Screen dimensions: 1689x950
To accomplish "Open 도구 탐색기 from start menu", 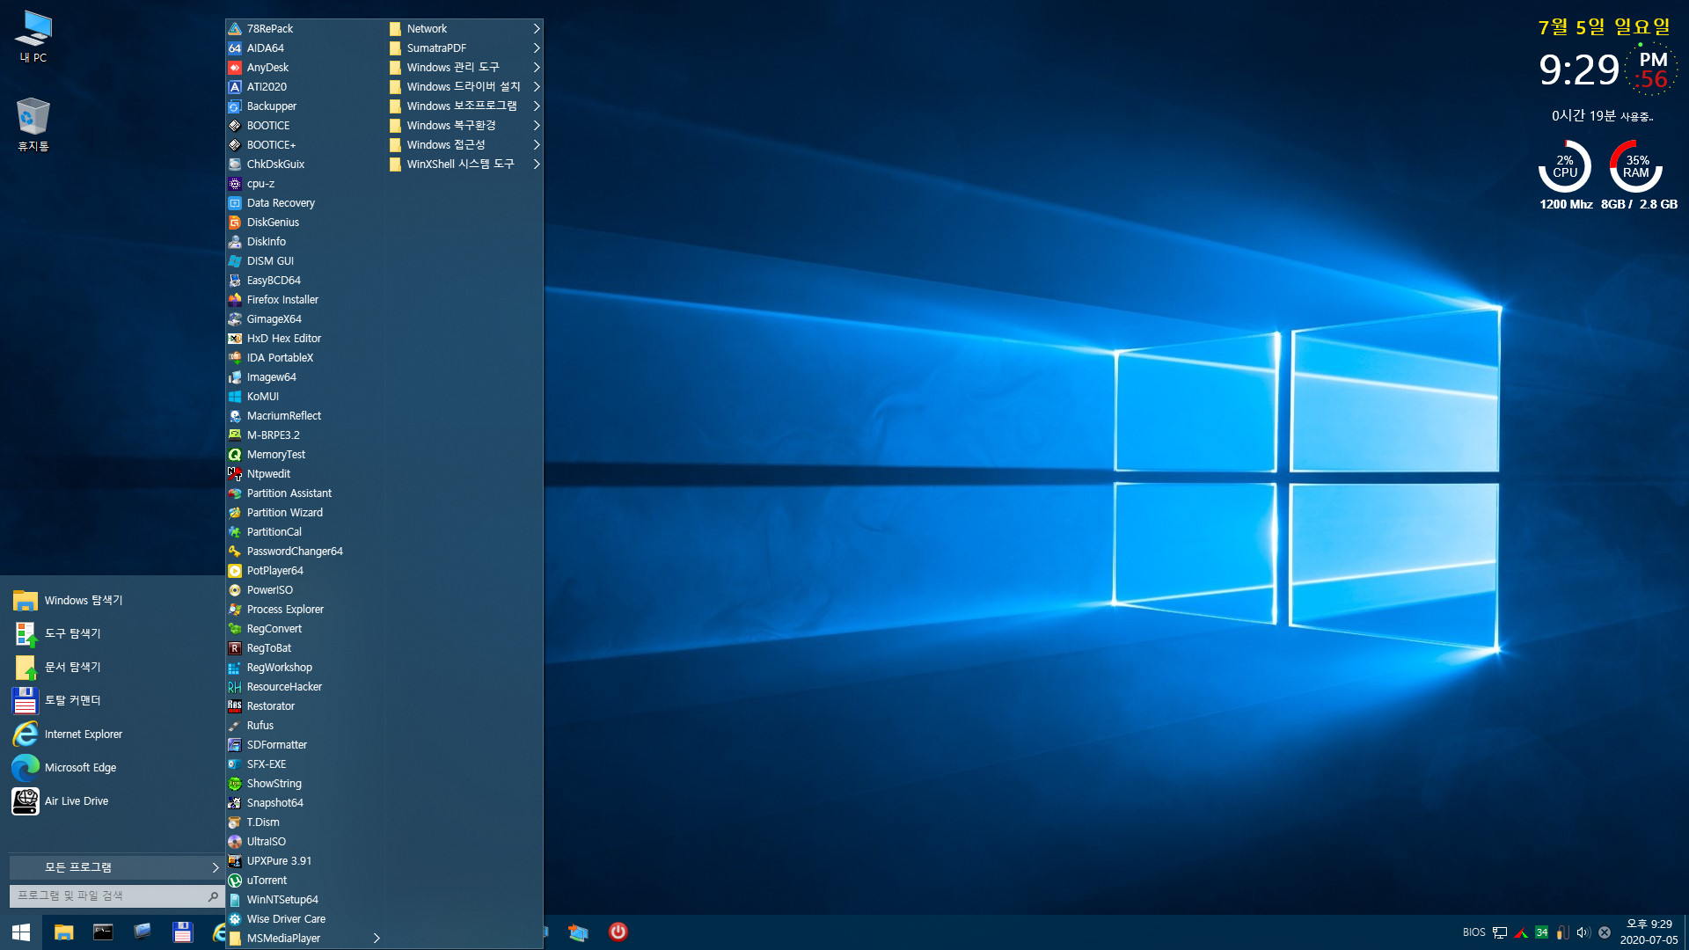I will (x=114, y=634).
